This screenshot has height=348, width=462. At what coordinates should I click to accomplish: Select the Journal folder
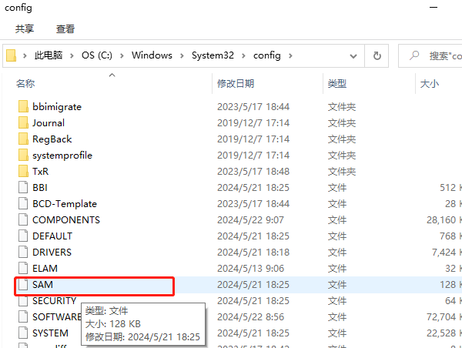click(x=48, y=122)
